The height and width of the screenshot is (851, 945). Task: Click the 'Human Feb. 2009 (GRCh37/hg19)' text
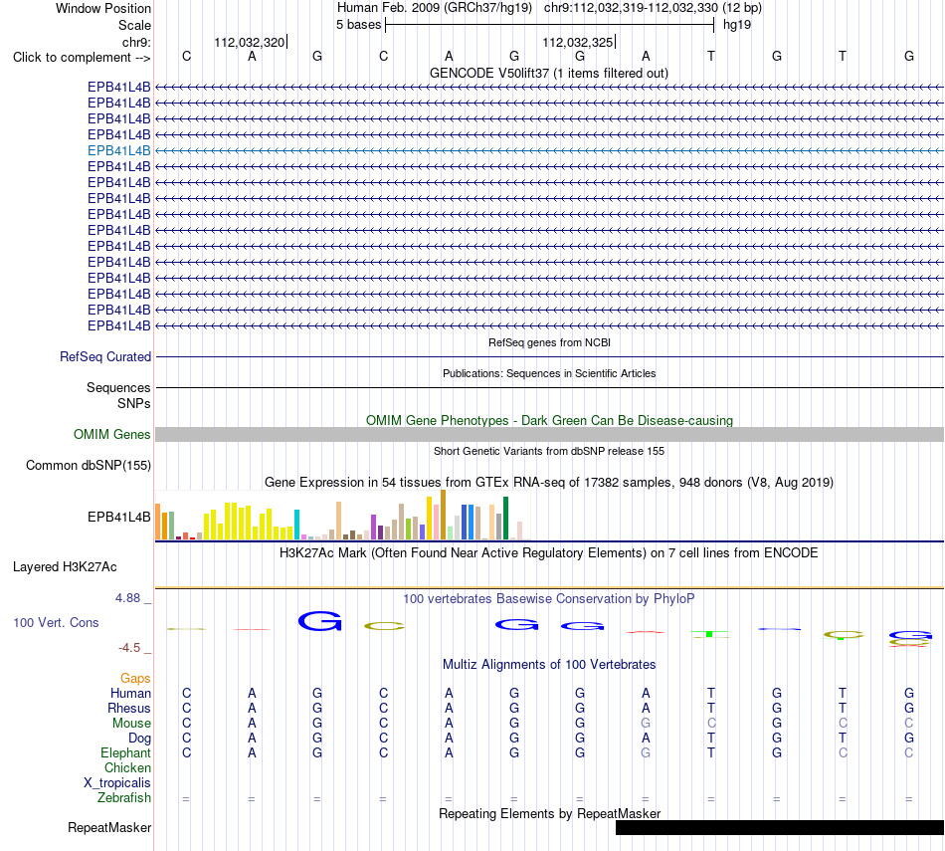435,8
